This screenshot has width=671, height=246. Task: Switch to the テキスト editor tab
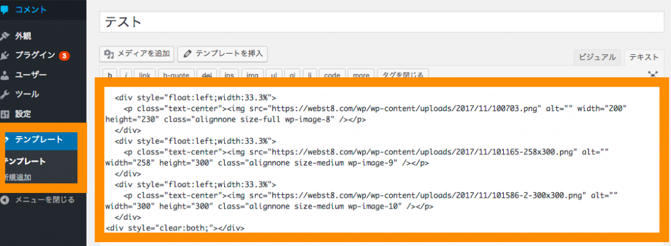(644, 57)
